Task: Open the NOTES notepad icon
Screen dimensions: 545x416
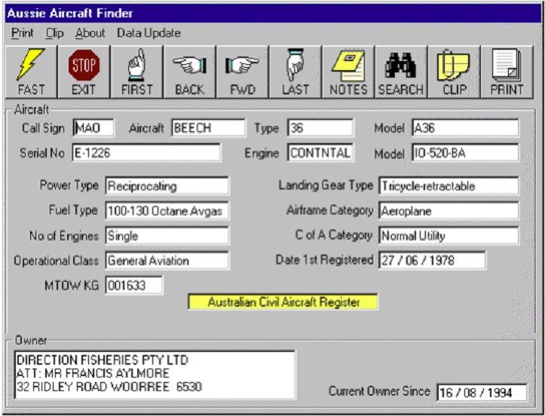Action: [348, 73]
